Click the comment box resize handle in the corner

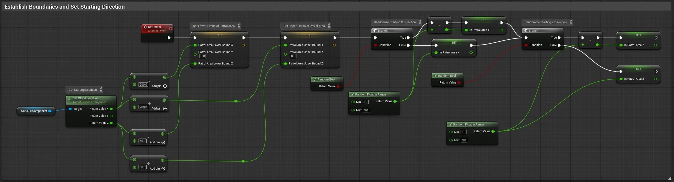point(669,178)
